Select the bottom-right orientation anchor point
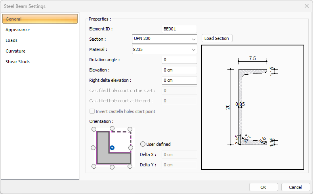313x194 pixels. coord(131,166)
